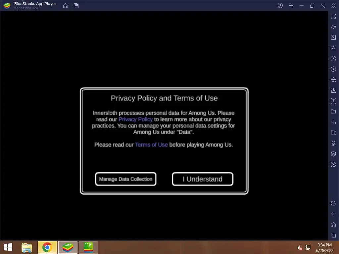The height and width of the screenshot is (254, 339).
Task: Open the Terms of Use link
Action: coord(151,145)
